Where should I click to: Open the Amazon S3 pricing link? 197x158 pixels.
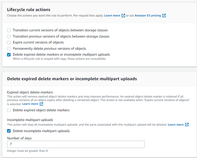point(148,15)
